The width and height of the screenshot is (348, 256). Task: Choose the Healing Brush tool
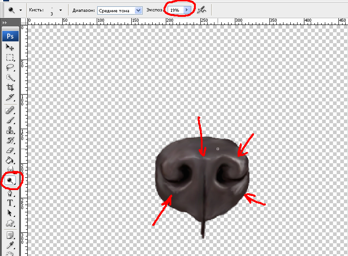[x=10, y=110]
